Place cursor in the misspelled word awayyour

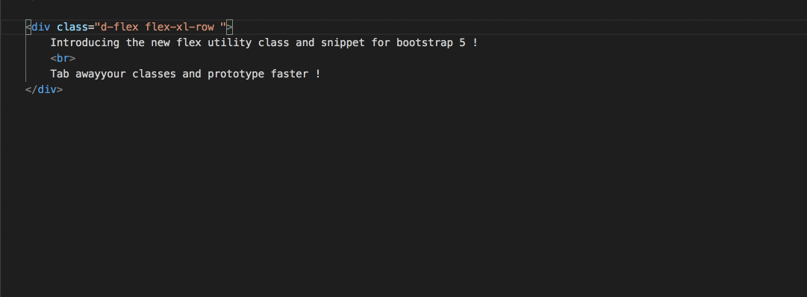pyautogui.click(x=101, y=74)
